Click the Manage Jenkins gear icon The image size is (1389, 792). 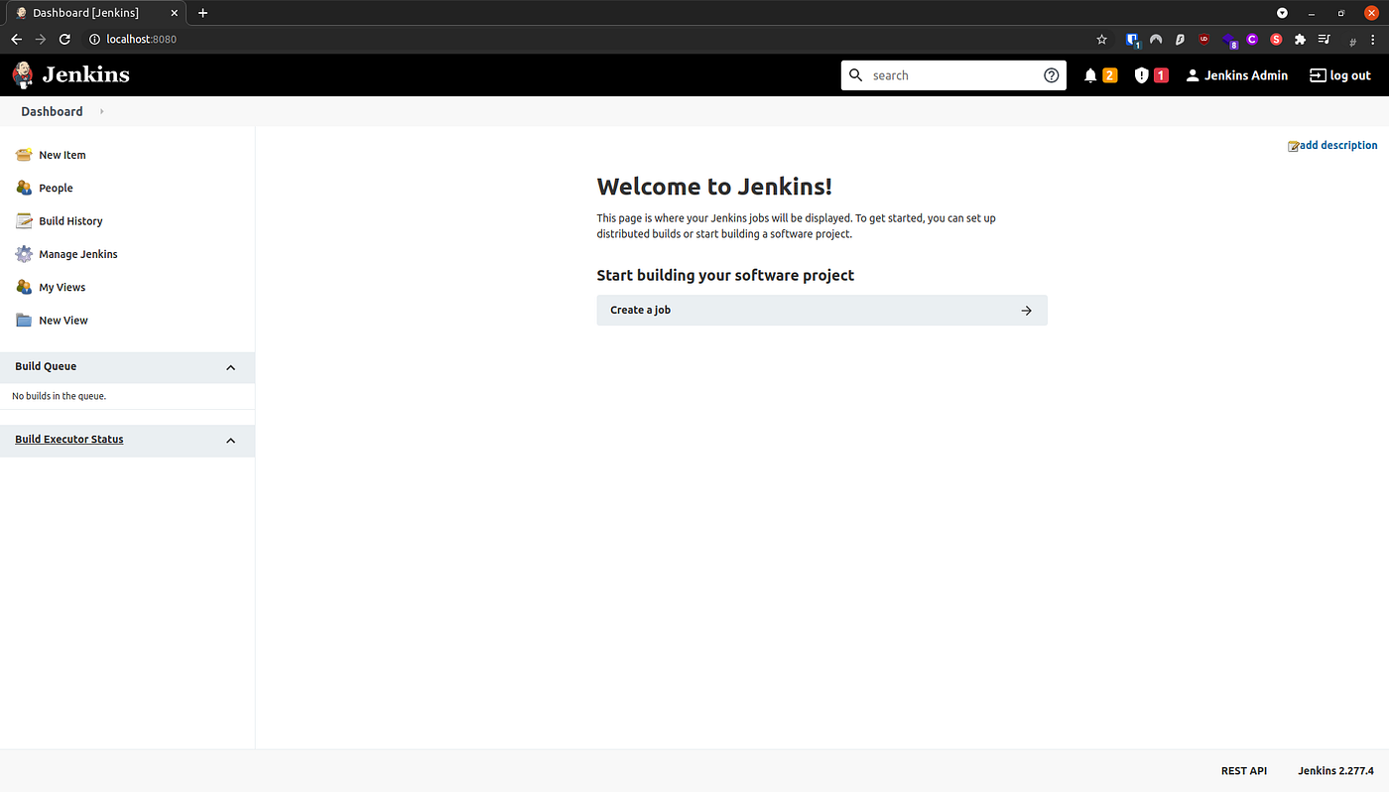pos(22,254)
